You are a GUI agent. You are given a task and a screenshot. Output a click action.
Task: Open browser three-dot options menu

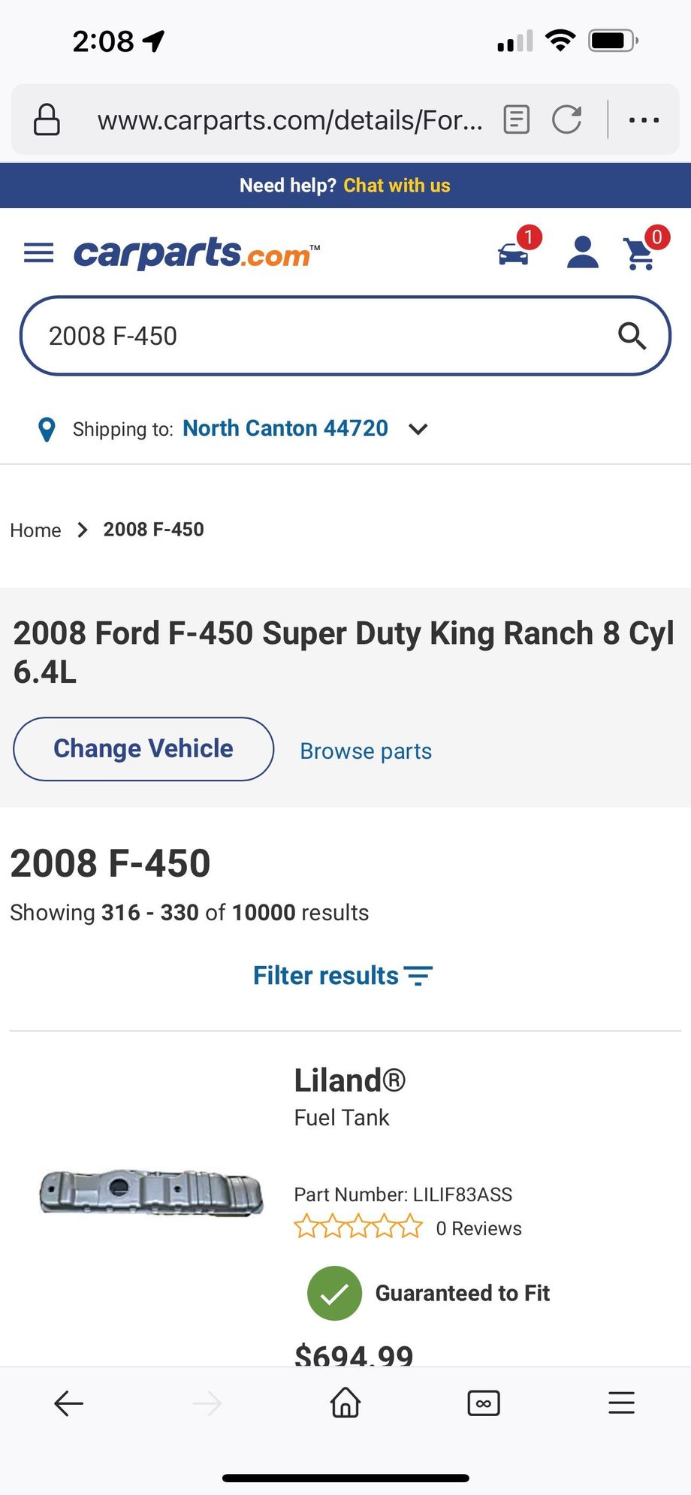(x=644, y=120)
